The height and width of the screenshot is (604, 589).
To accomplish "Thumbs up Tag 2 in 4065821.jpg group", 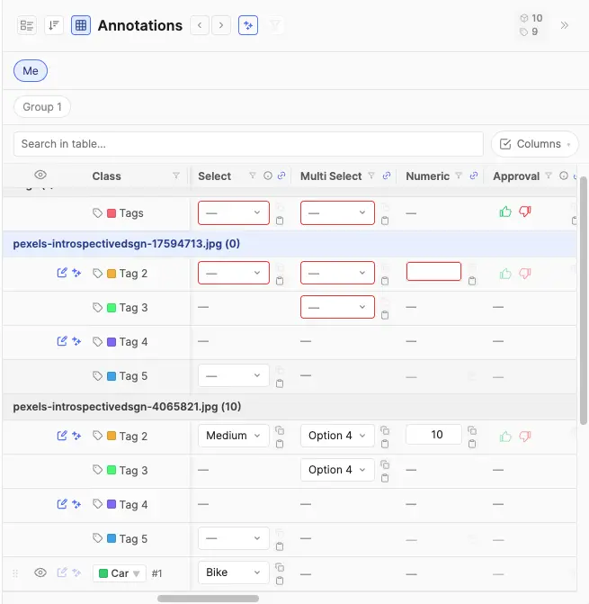I will tap(505, 437).
